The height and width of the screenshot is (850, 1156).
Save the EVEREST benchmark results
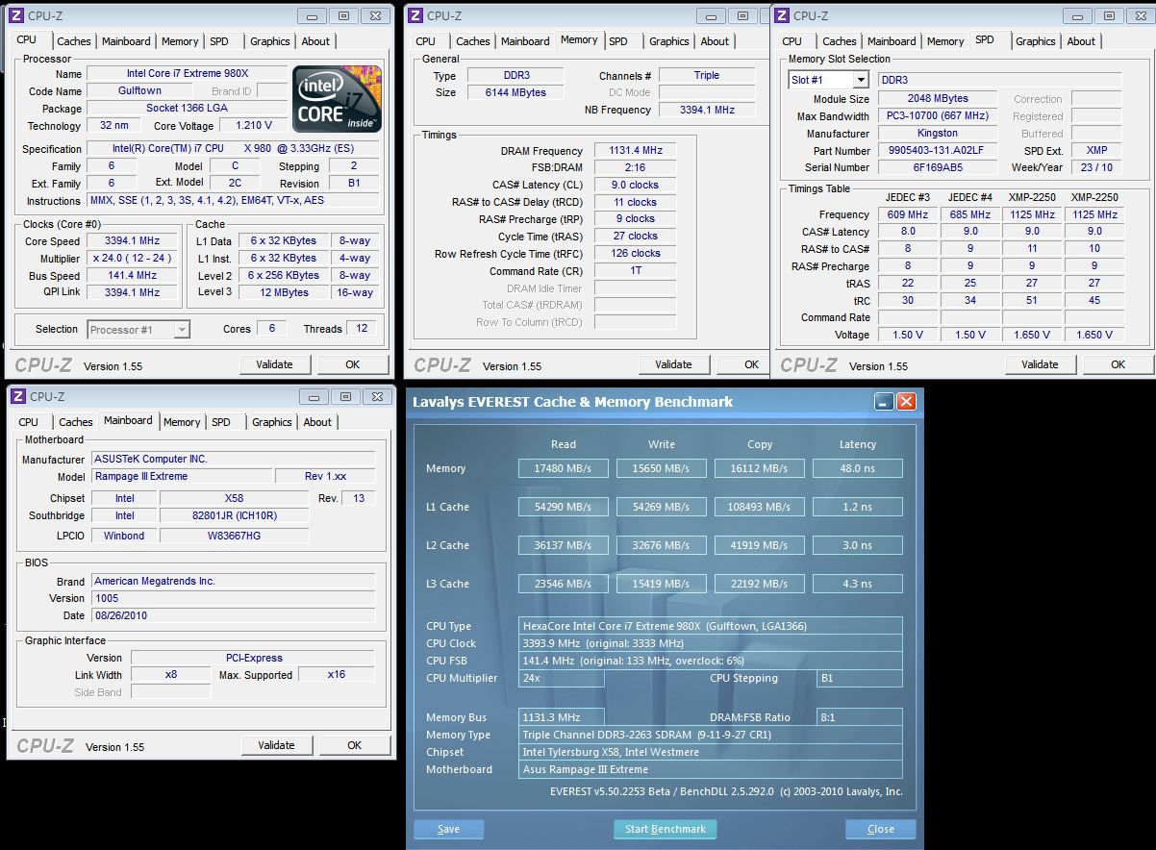tap(448, 829)
